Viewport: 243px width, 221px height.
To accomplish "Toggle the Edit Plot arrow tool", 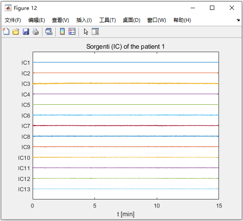I will click(86, 31).
